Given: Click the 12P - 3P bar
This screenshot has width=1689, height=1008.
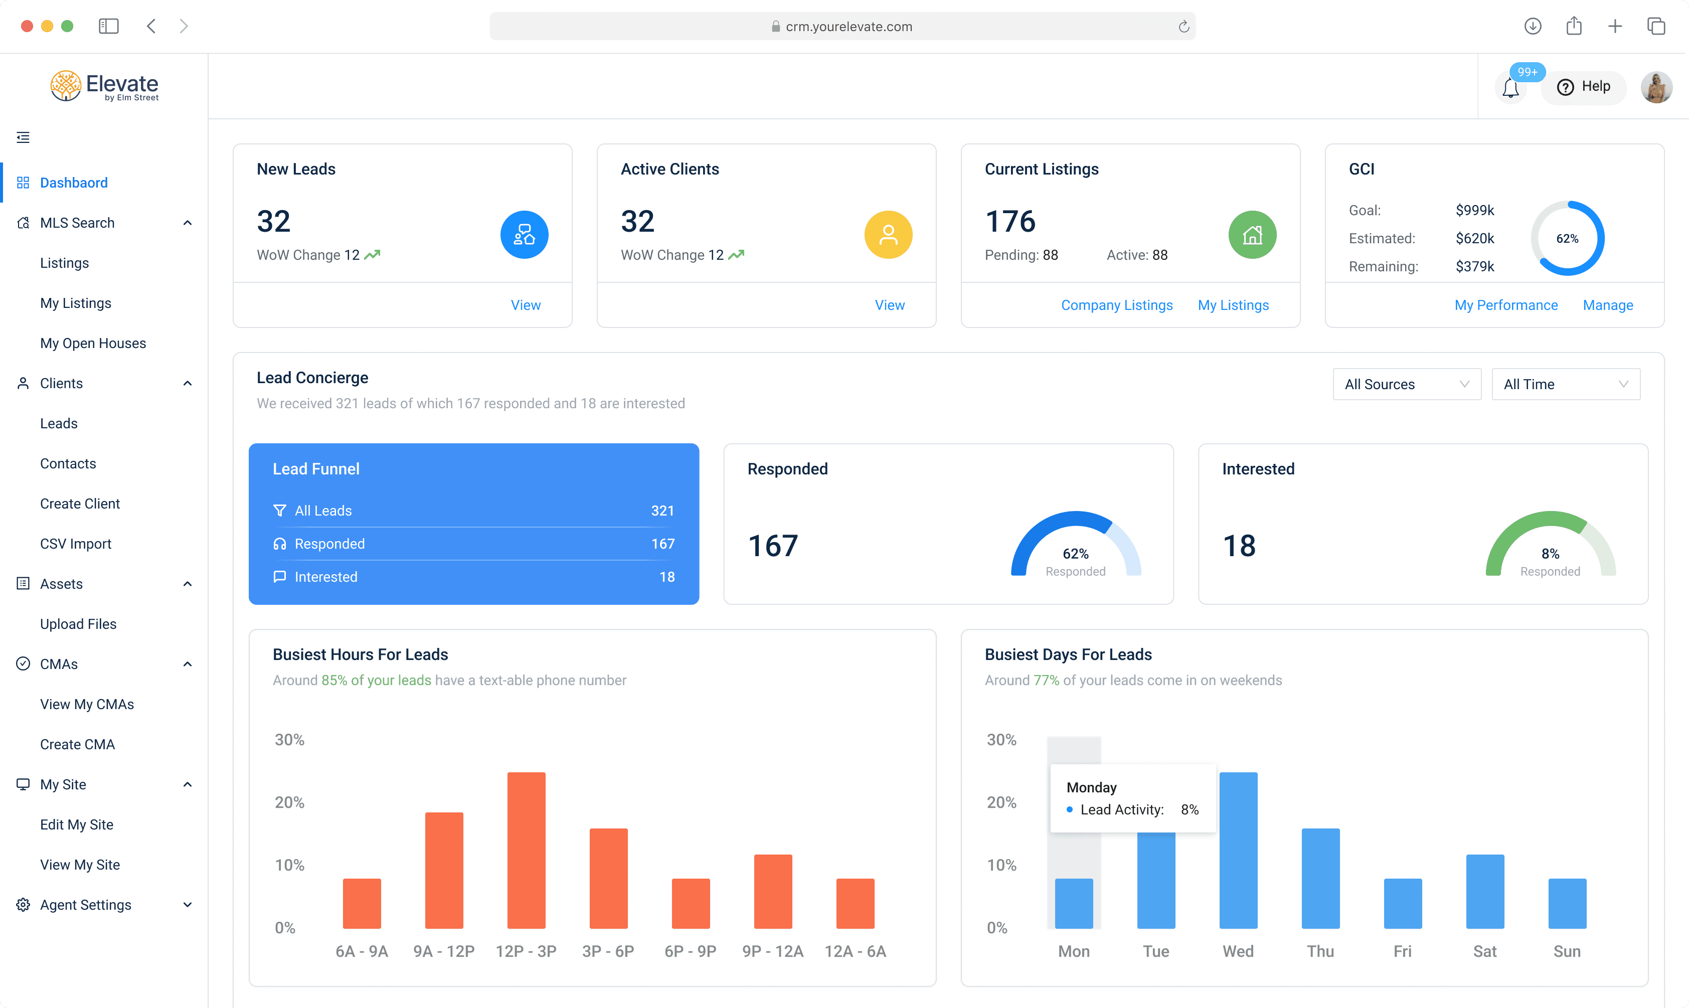Looking at the screenshot, I should click(x=527, y=850).
